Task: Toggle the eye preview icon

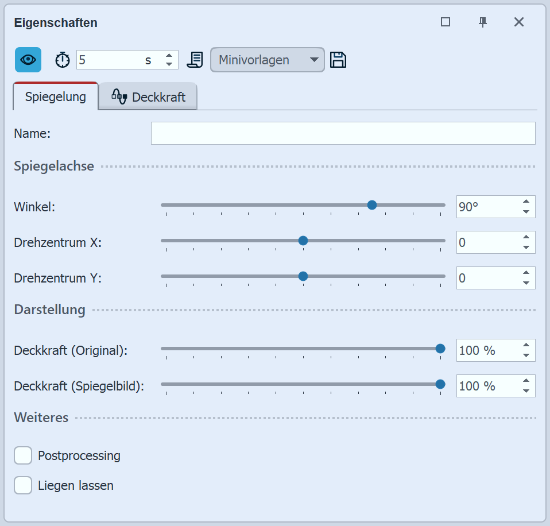Action: click(x=28, y=60)
